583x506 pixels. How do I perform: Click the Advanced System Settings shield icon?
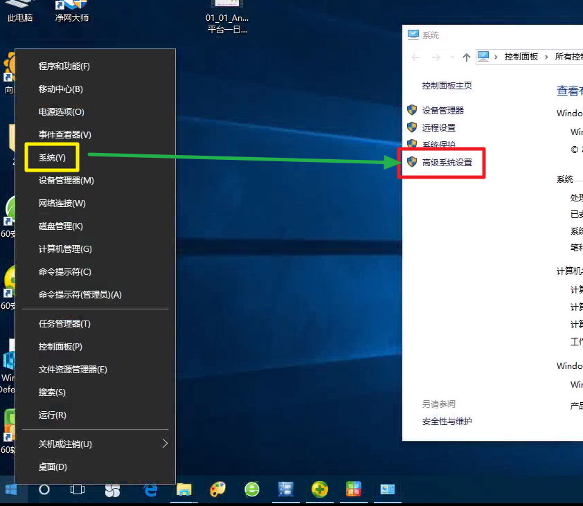click(412, 162)
